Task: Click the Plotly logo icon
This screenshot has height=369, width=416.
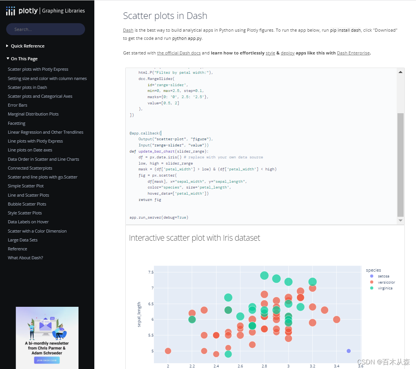Action: point(10,11)
